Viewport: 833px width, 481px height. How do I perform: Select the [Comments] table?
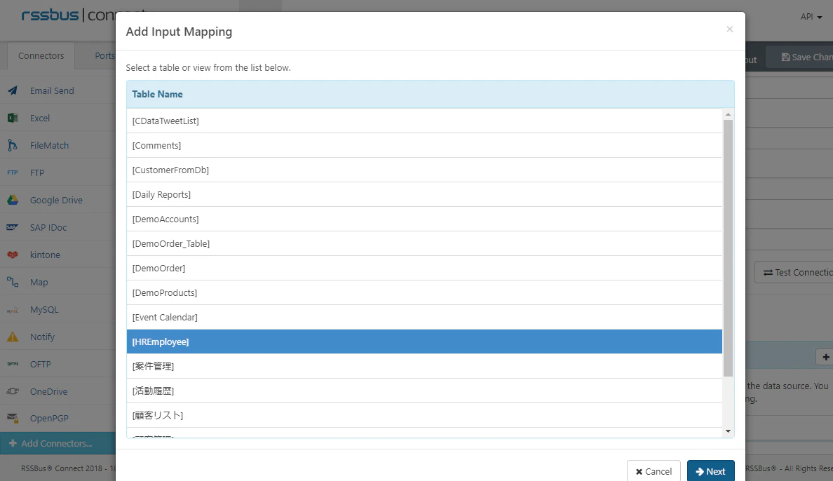pyautogui.click(x=424, y=145)
